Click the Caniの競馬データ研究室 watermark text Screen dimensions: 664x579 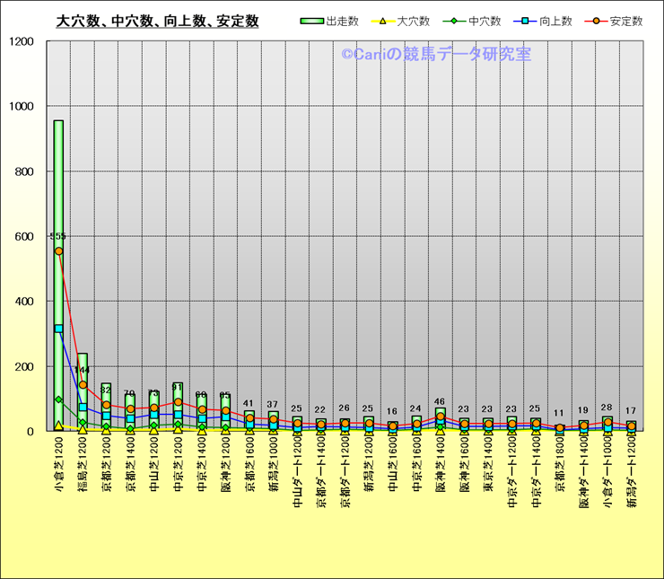[435, 54]
